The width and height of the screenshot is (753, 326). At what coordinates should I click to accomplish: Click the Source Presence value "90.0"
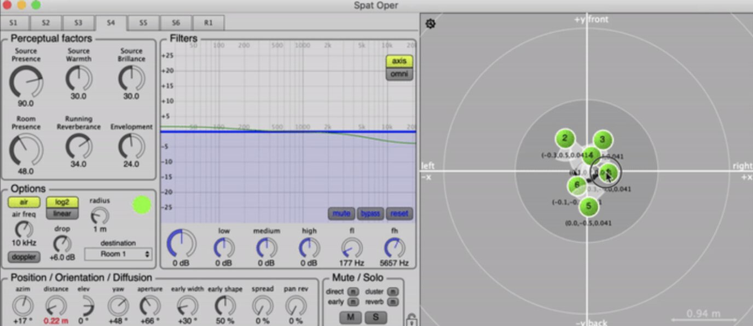click(x=26, y=103)
